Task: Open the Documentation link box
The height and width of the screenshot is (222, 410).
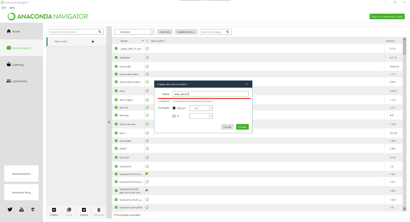Action: tap(21, 174)
